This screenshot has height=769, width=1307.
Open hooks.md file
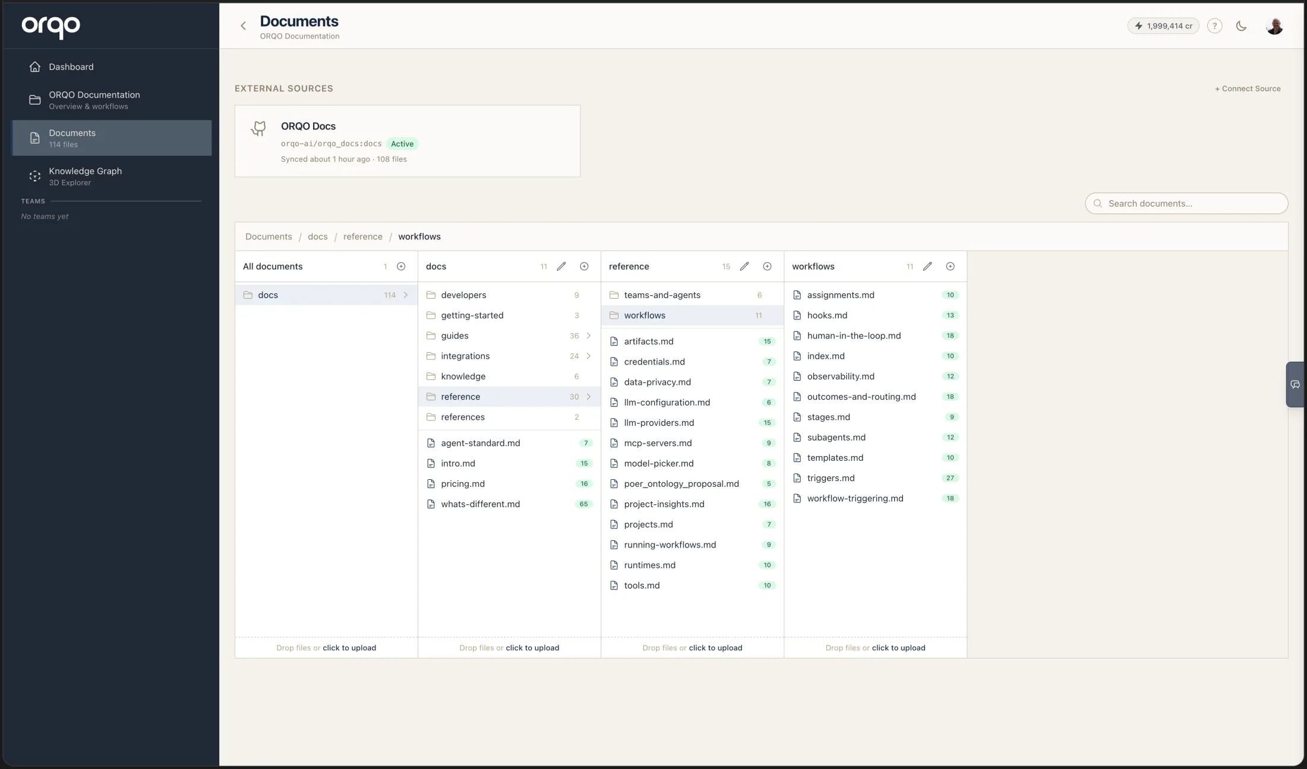coord(875,315)
